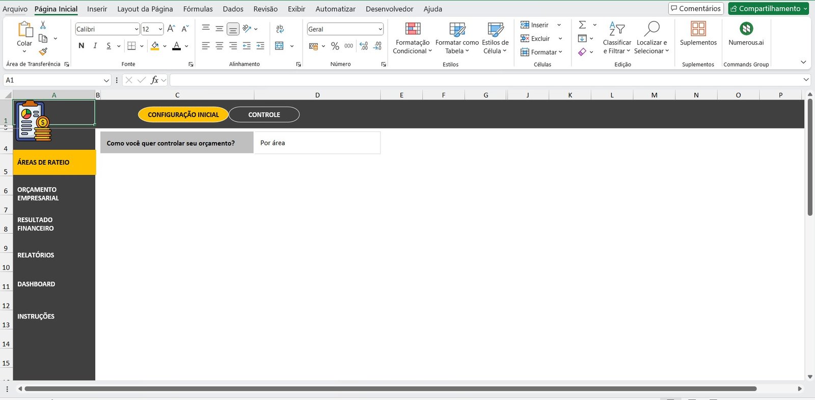Toggle bold formatting (N)
815x400 pixels.
point(81,46)
